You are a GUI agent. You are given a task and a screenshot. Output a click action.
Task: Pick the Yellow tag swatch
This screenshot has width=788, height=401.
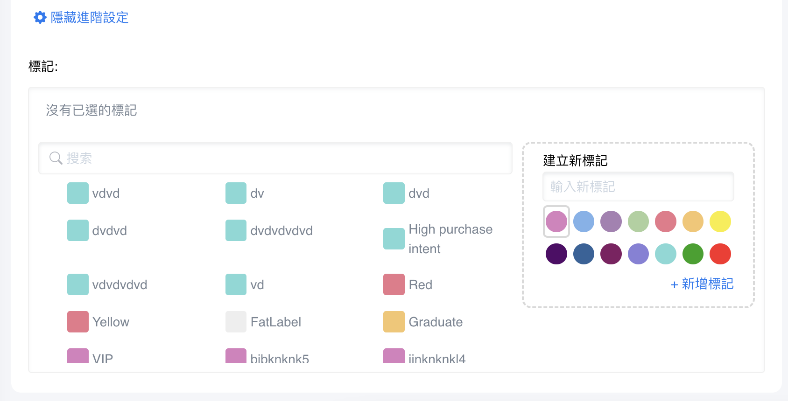pos(78,322)
